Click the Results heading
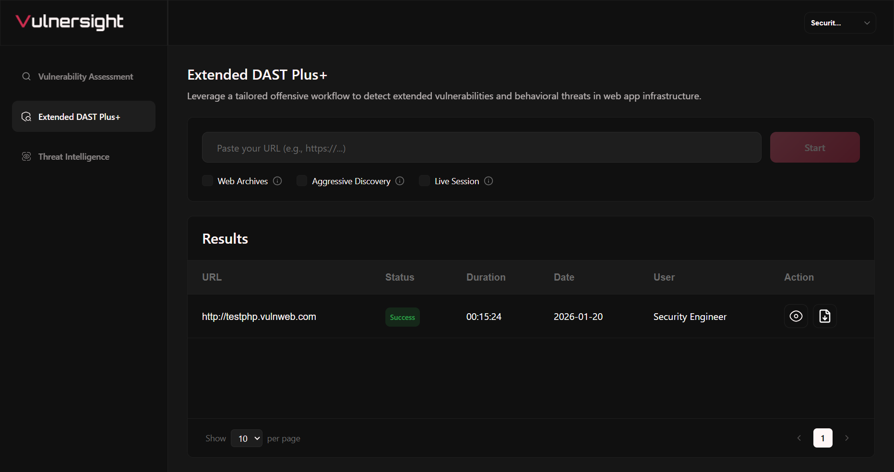This screenshot has height=472, width=894. (x=225, y=239)
